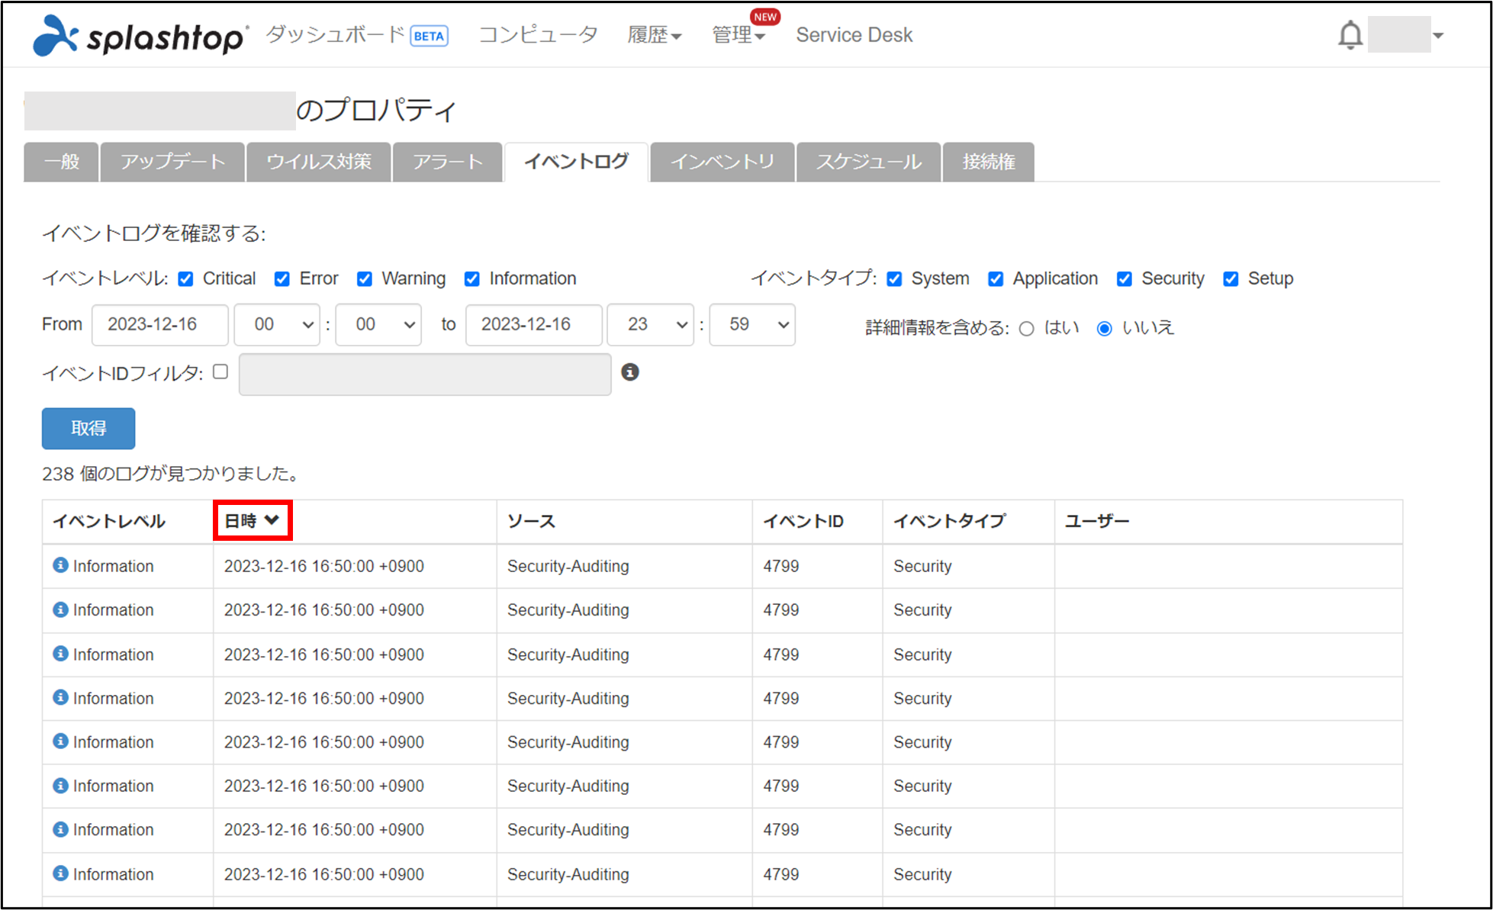Open the to hour dropdown showing 23

pos(650,325)
